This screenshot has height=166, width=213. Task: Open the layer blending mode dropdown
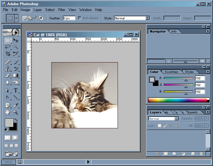tap(176, 119)
